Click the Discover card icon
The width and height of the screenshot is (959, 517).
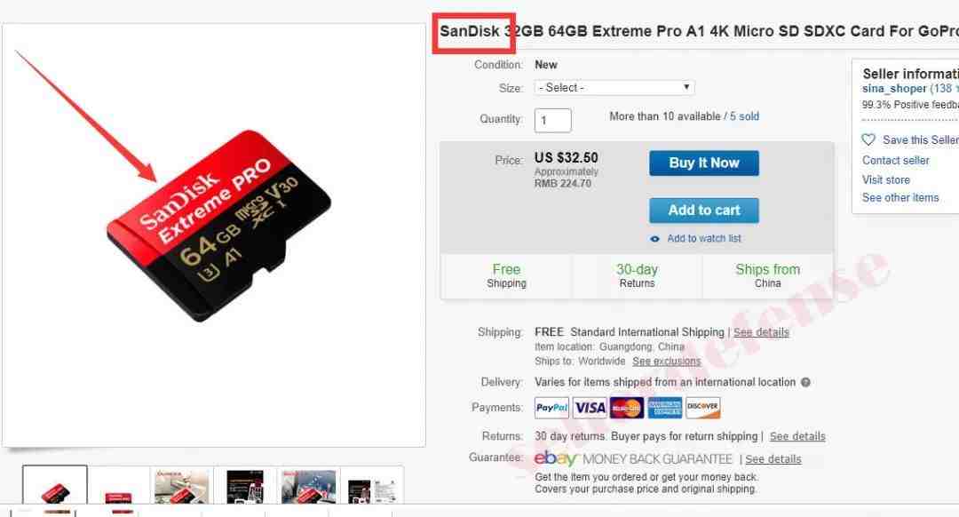(702, 408)
